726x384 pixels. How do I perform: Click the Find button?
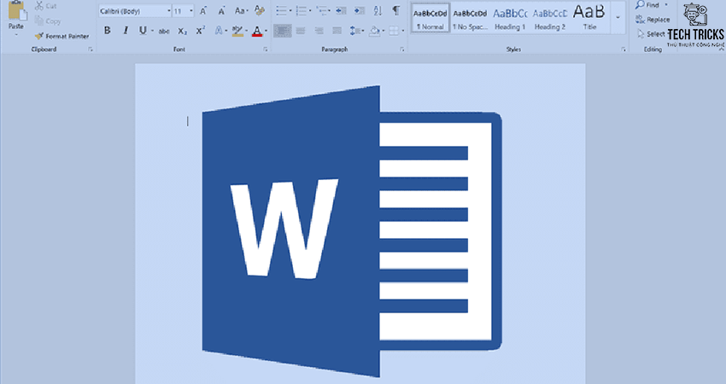pos(648,5)
